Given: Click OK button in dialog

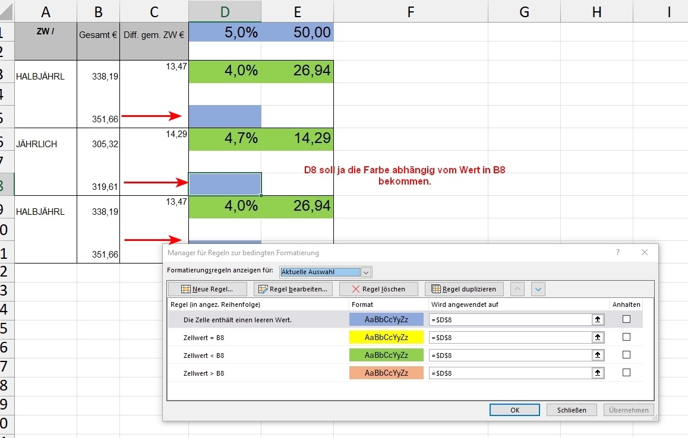Looking at the screenshot, I should tap(515, 410).
